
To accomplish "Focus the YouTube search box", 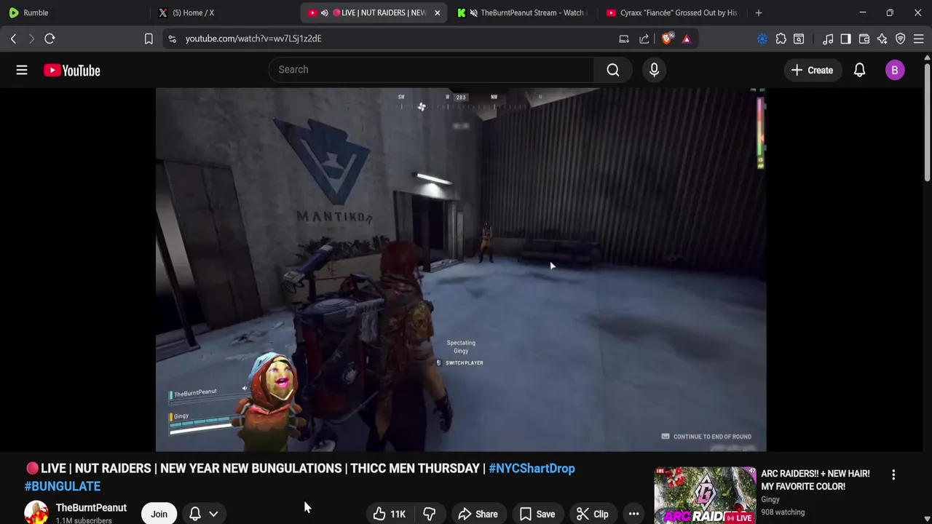I will pyautogui.click(x=431, y=70).
